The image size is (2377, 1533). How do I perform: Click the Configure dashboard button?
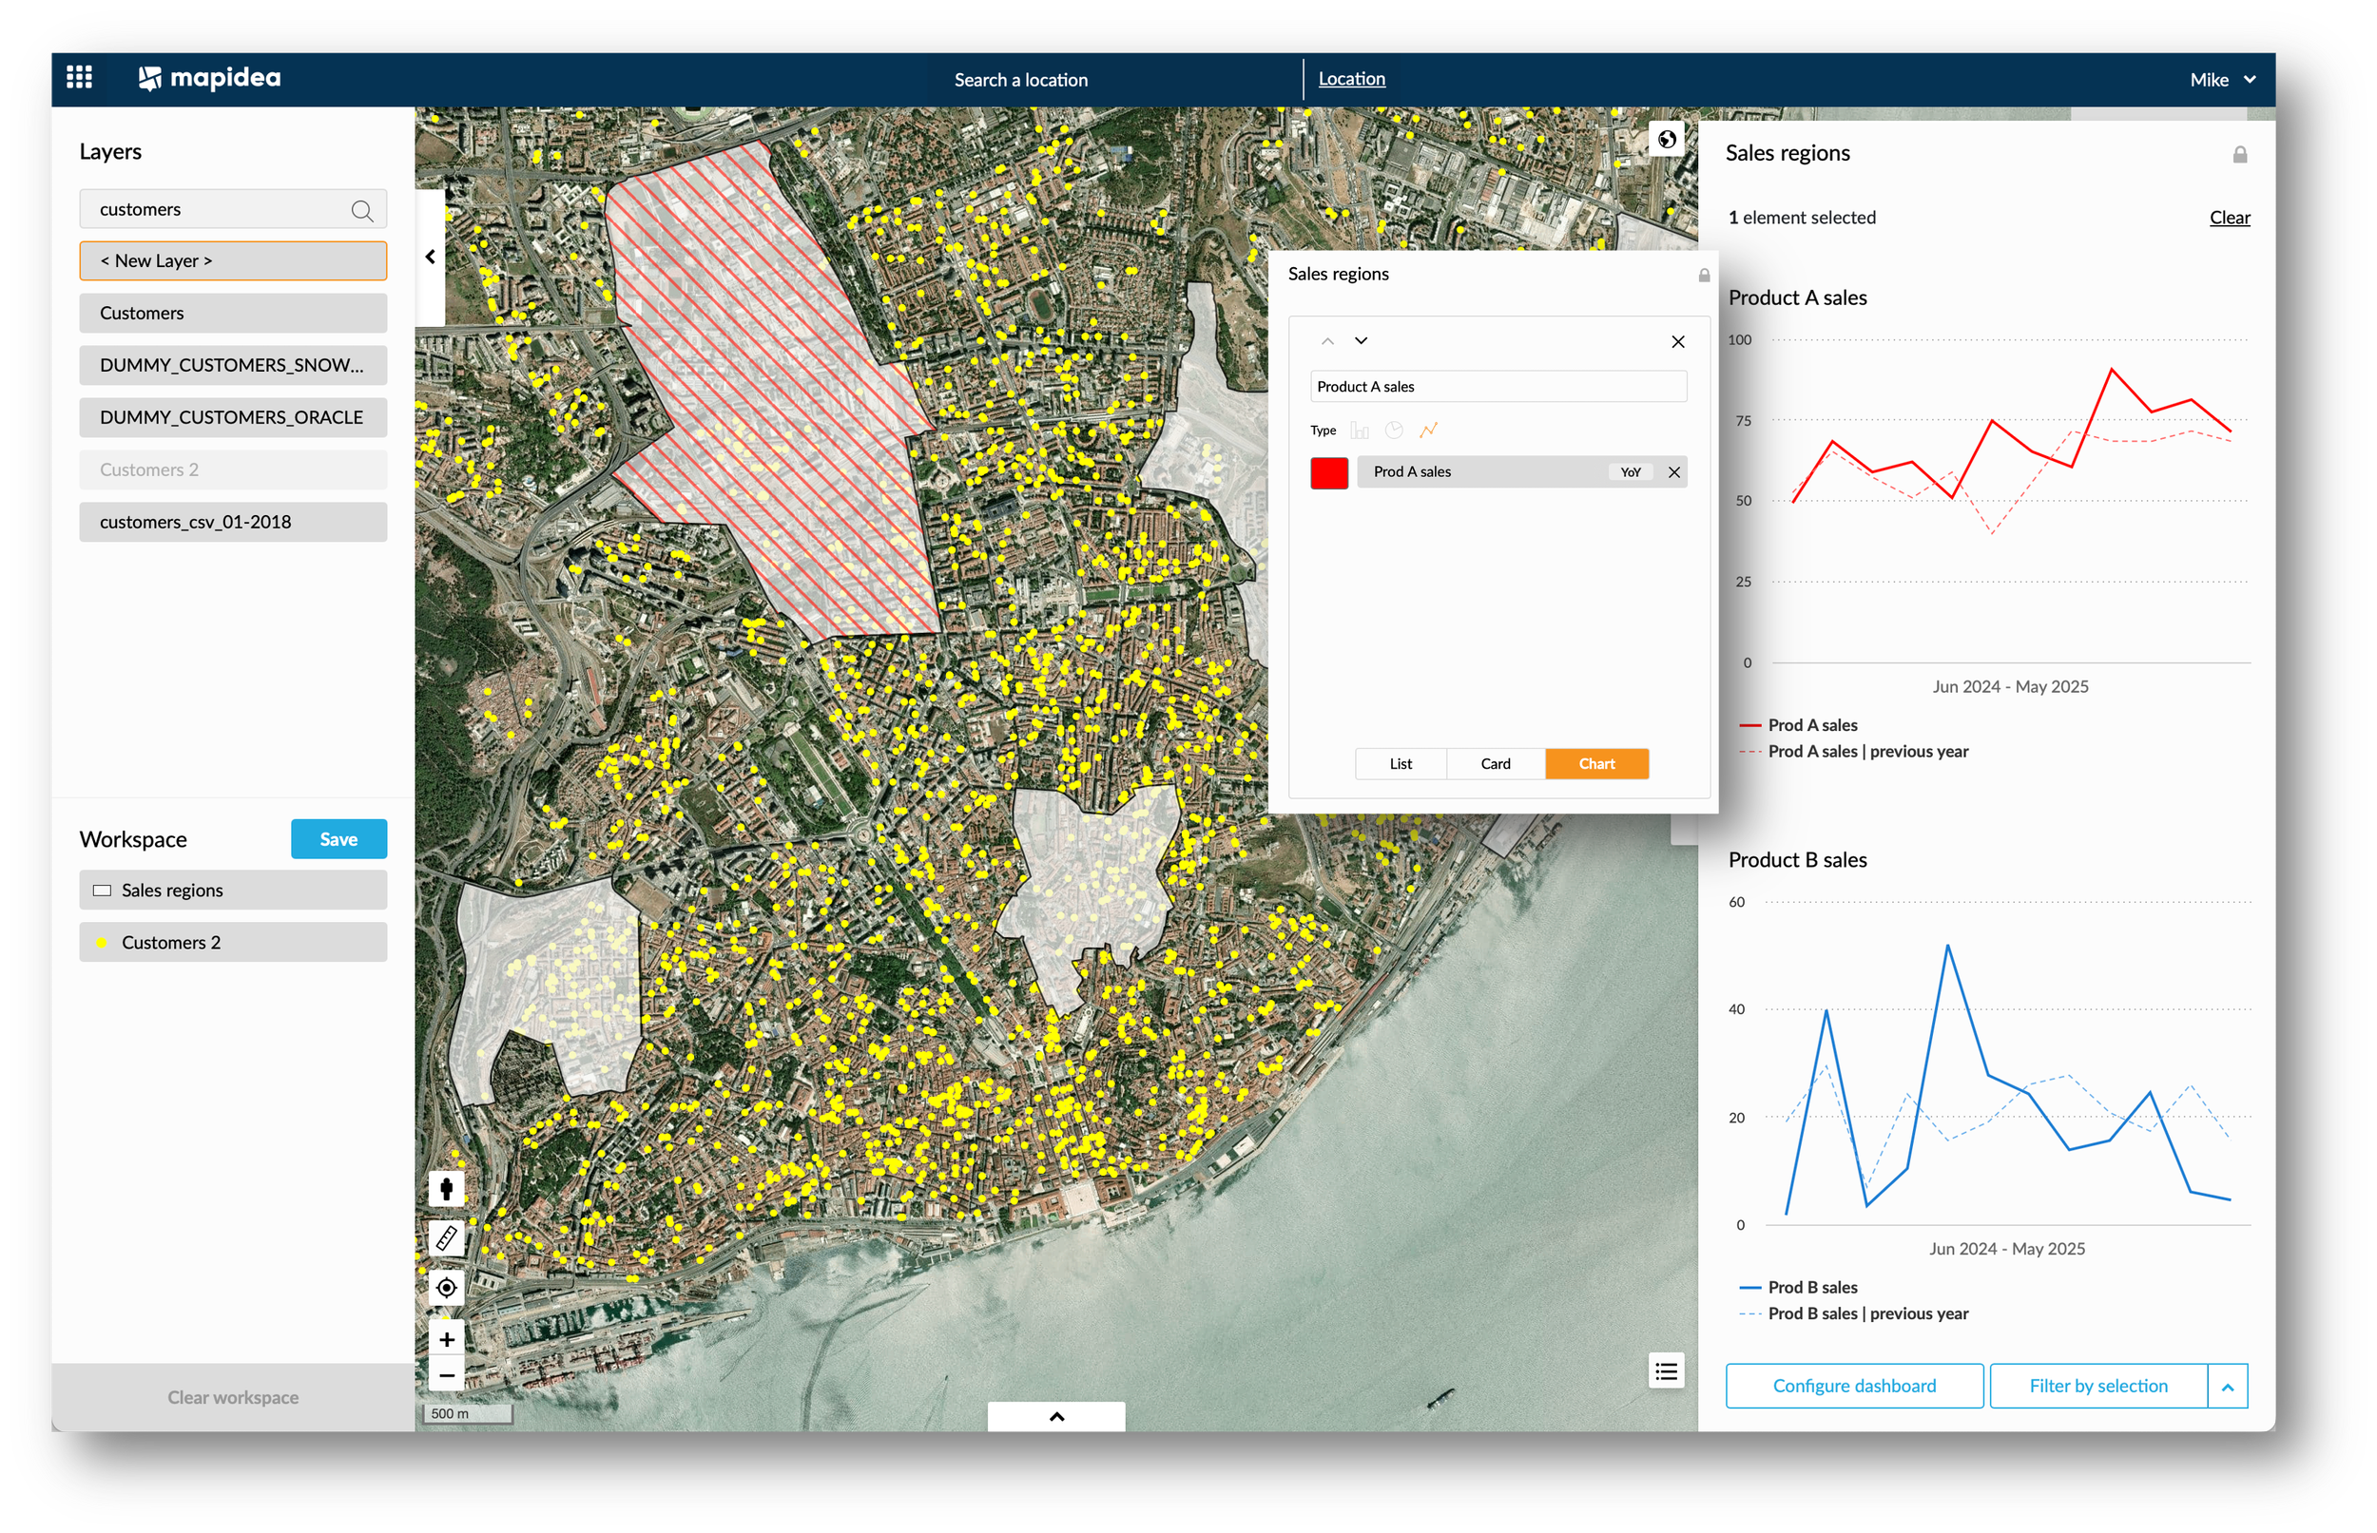coord(1853,1386)
